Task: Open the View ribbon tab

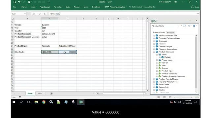Action: [86, 7]
